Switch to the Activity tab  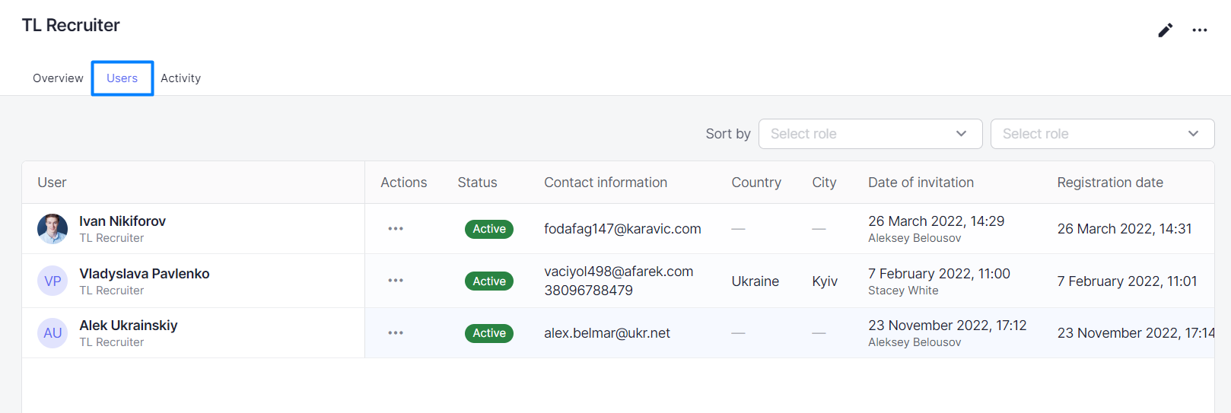pos(180,78)
